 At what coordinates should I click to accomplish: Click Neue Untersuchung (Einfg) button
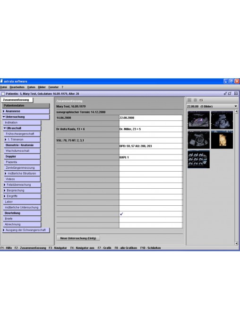(x=78, y=238)
